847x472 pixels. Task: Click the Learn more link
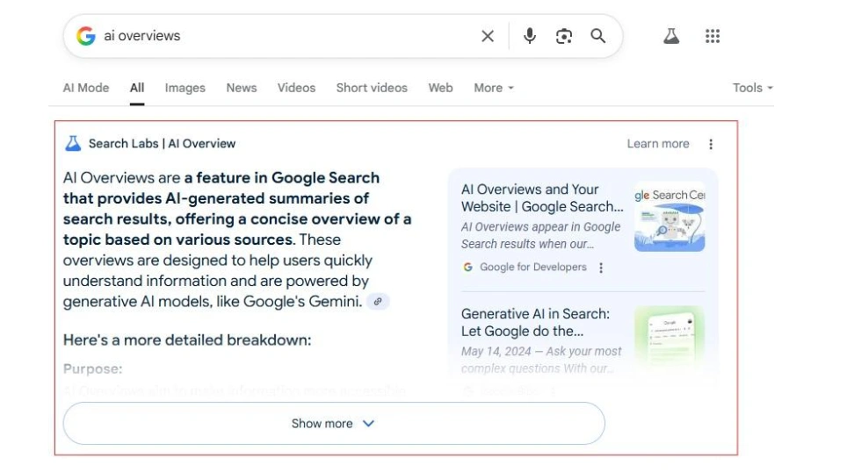pos(658,144)
